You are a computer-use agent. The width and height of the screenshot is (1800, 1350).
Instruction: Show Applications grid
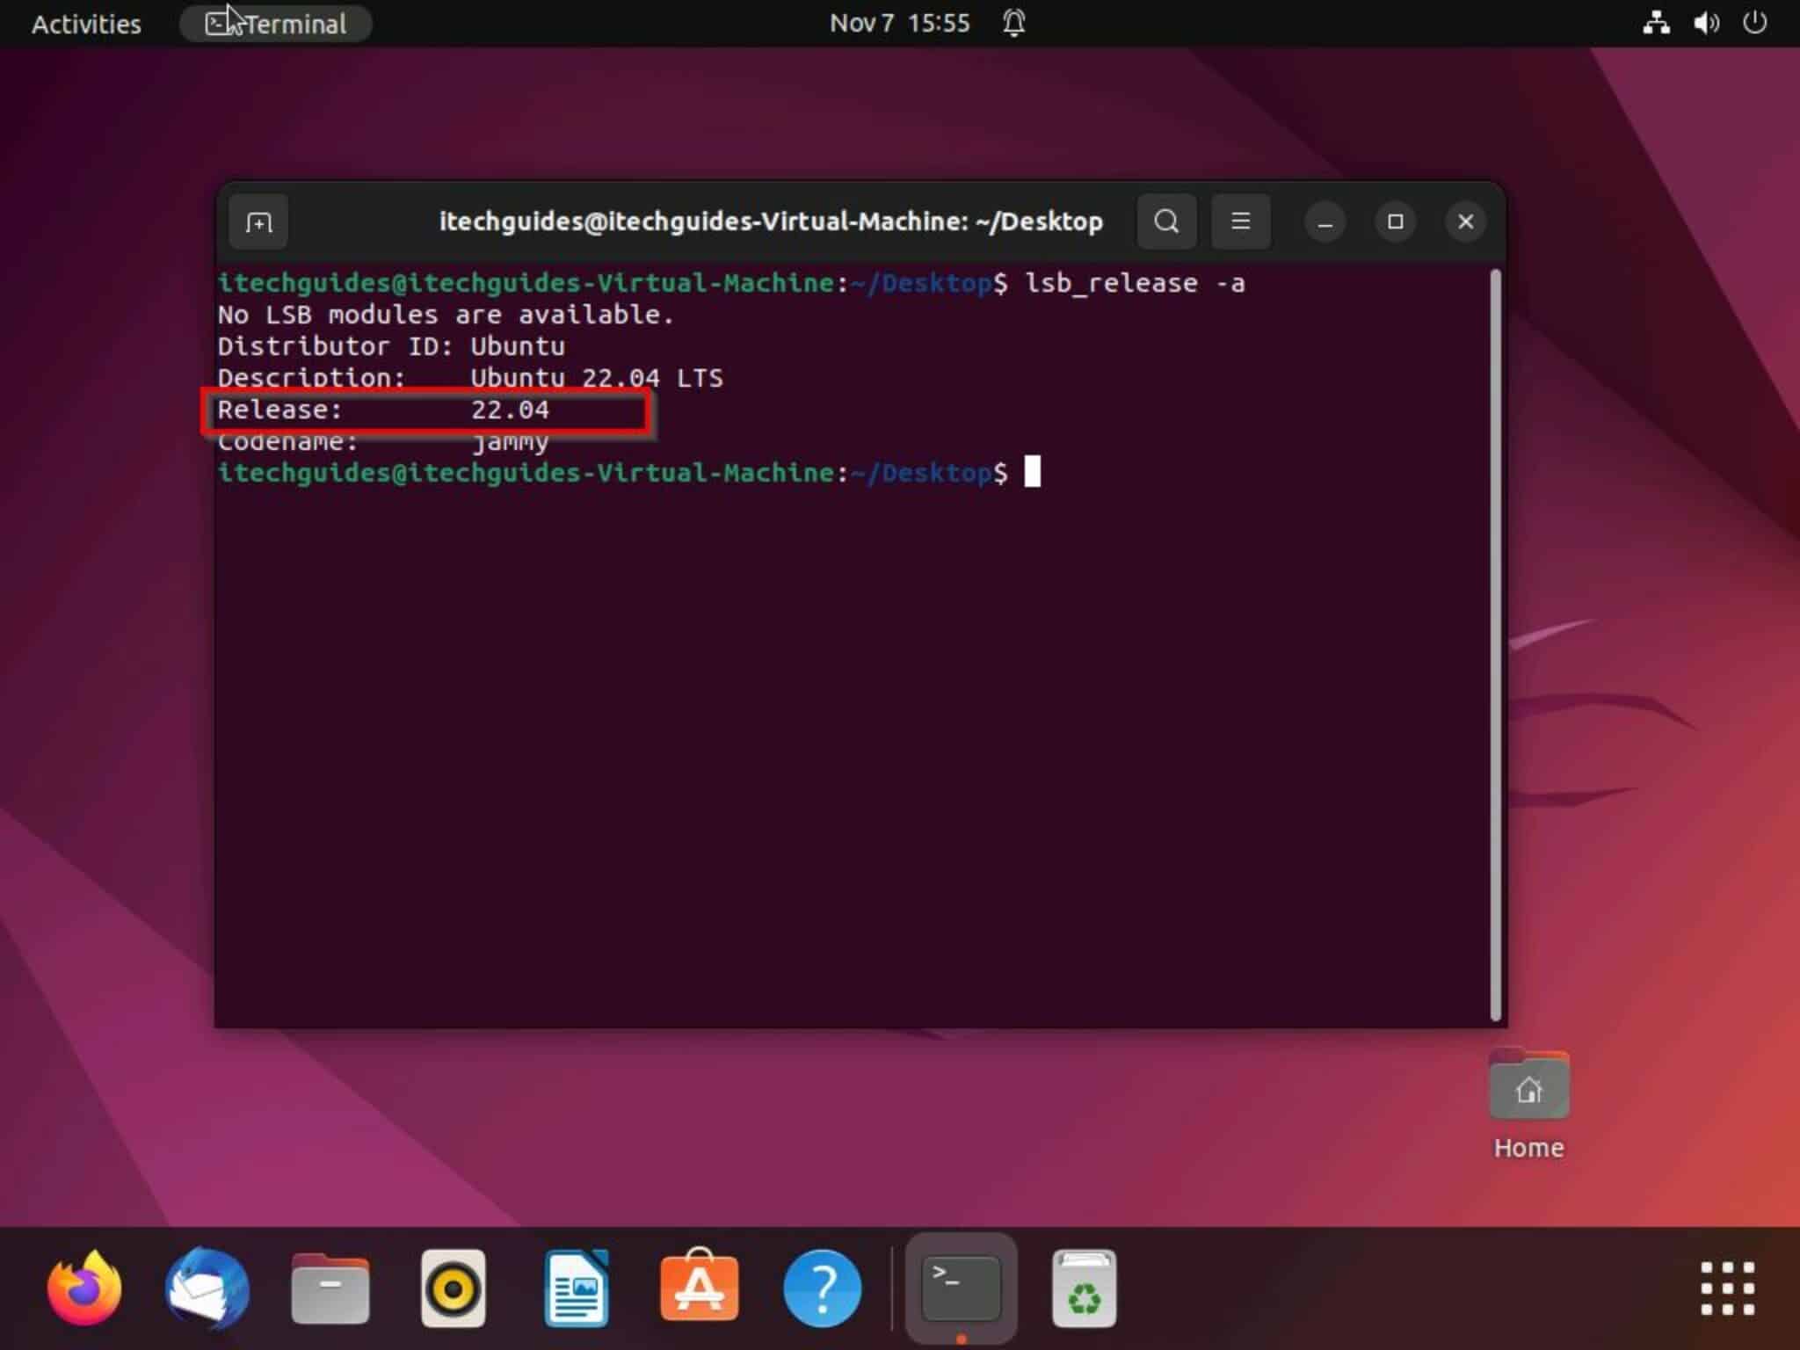pos(1728,1288)
